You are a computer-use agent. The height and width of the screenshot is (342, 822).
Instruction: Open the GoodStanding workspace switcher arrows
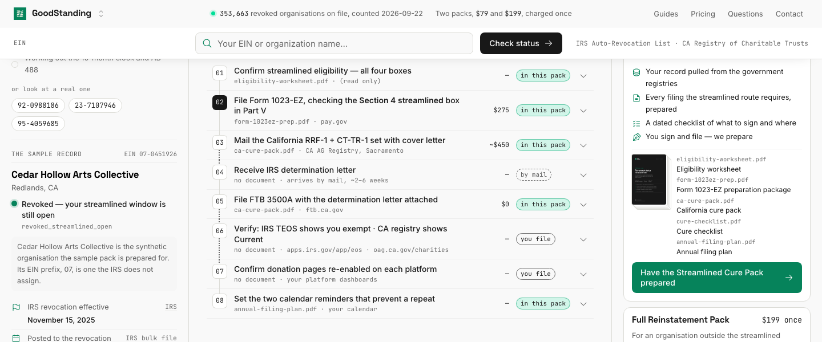(x=101, y=14)
